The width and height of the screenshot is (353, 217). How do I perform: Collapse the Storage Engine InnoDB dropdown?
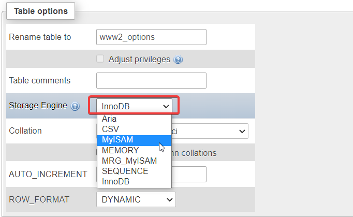[134, 106]
